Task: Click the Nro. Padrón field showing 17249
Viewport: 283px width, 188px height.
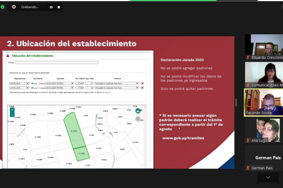Action: coord(80,83)
